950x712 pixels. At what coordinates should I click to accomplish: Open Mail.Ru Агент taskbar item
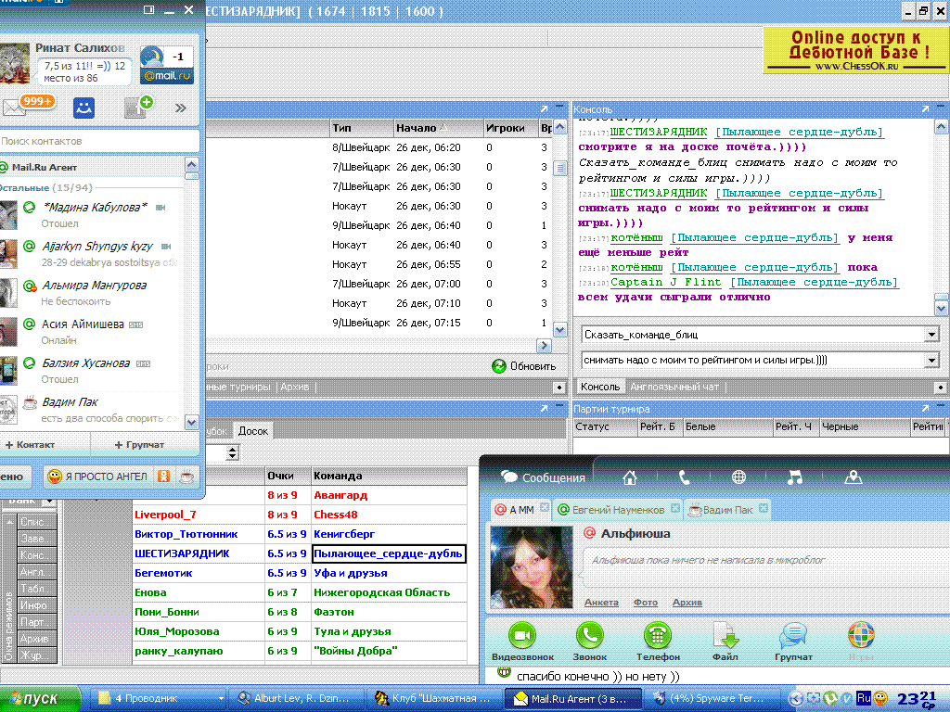(x=573, y=699)
